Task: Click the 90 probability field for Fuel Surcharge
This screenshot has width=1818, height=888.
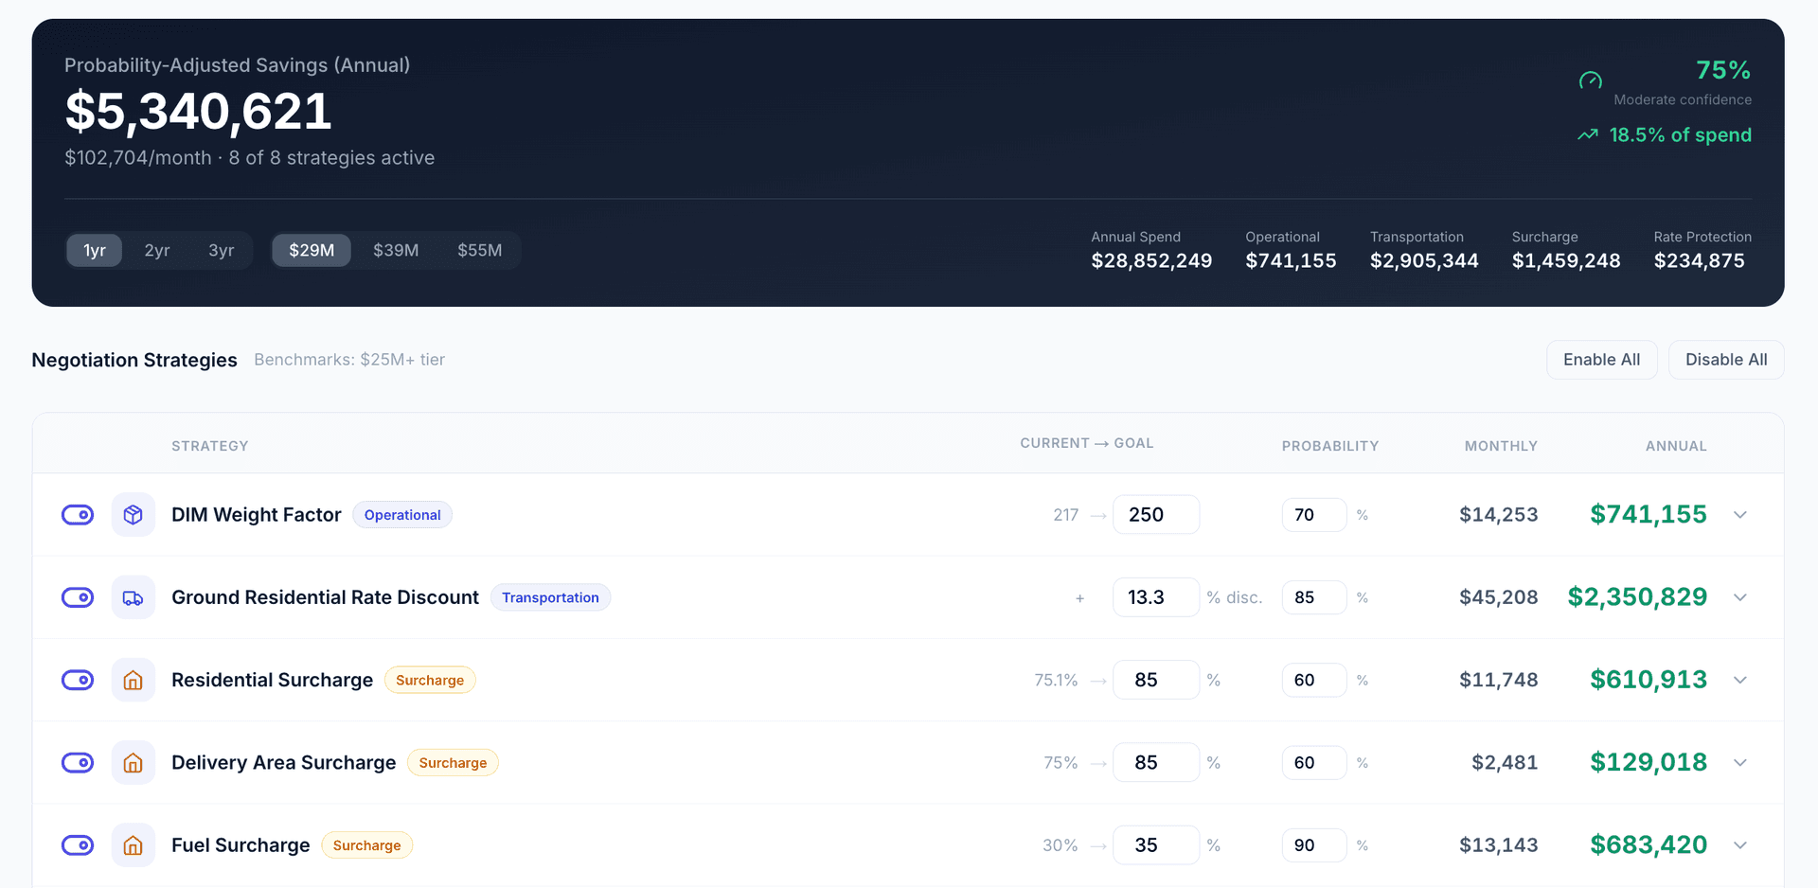Action: click(1313, 844)
